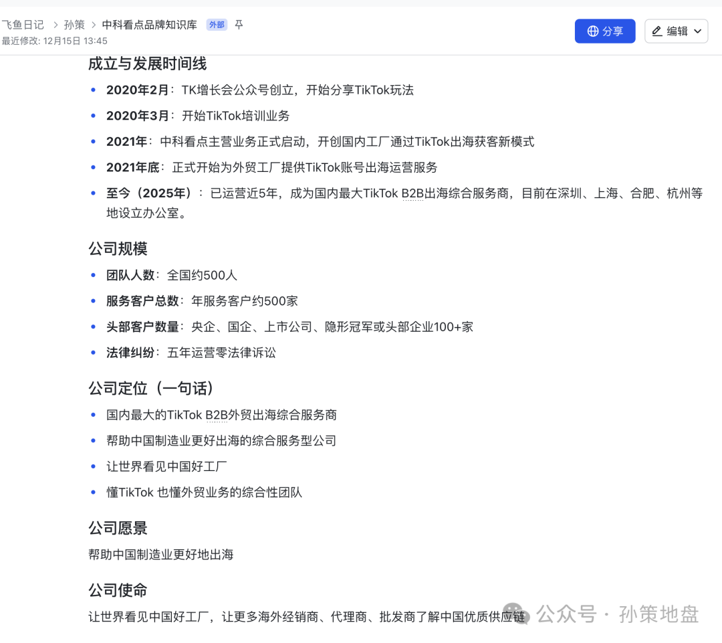Open the 飞鱼日记 breadcrumb
This screenshot has width=722, height=643.
pos(23,25)
